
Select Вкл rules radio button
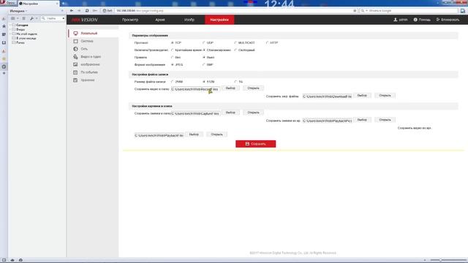click(x=173, y=57)
